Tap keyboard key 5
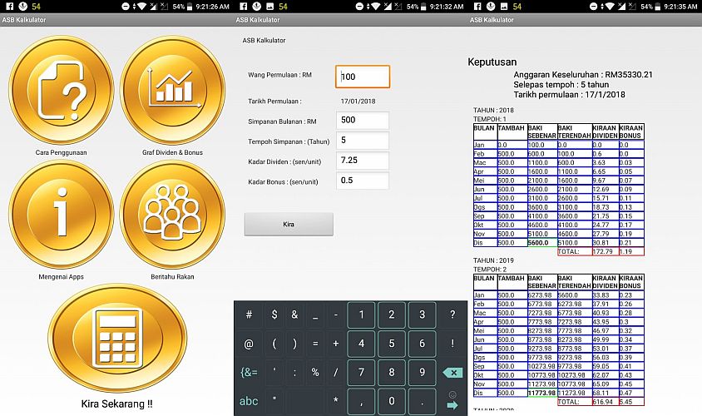This screenshot has width=702, height=416. click(391, 344)
